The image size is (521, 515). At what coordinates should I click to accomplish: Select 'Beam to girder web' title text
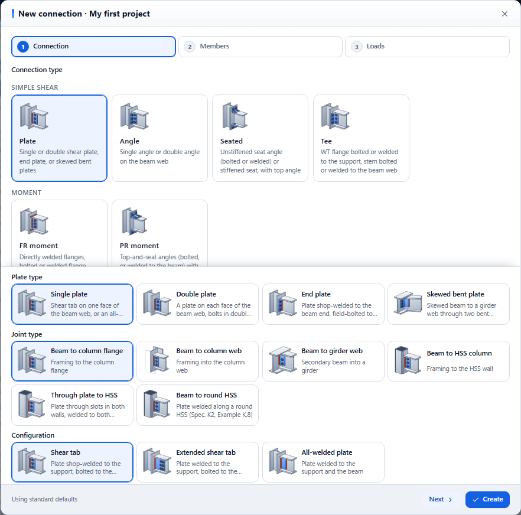tap(332, 351)
